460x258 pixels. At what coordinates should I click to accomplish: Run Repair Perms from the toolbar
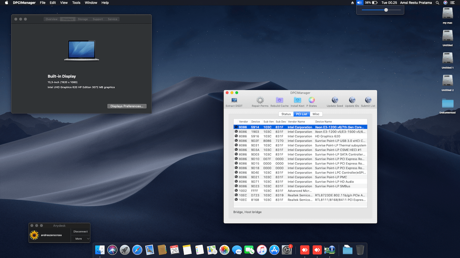260,100
